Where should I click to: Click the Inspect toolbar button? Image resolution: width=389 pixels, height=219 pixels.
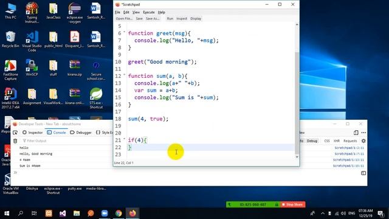point(182,19)
